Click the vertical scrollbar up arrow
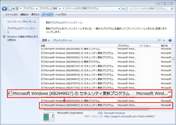Image resolution: width=176 pixels, height=125 pixels. tap(173, 45)
